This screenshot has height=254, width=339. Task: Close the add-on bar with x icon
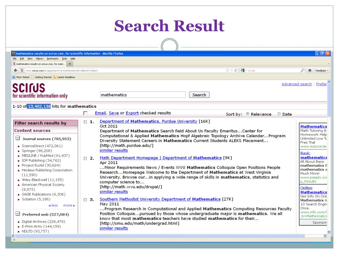[x=14, y=240]
